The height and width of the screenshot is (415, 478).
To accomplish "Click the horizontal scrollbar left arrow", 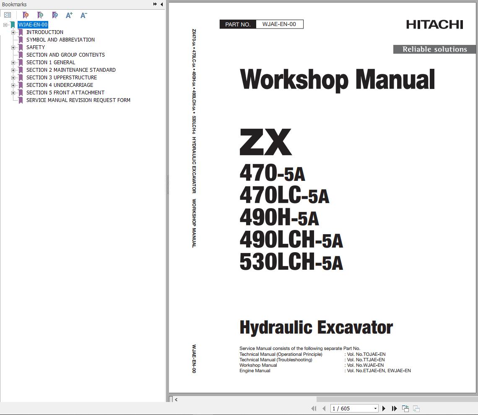I will [x=176, y=399].
